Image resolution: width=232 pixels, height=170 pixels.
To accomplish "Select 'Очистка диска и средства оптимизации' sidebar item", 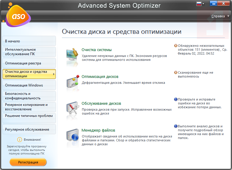I will (x=29, y=74).
